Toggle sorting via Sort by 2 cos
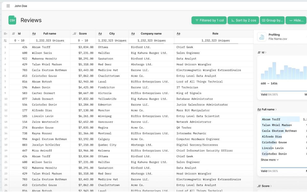Viewport: 307px width, 192px height. [x=243, y=20]
